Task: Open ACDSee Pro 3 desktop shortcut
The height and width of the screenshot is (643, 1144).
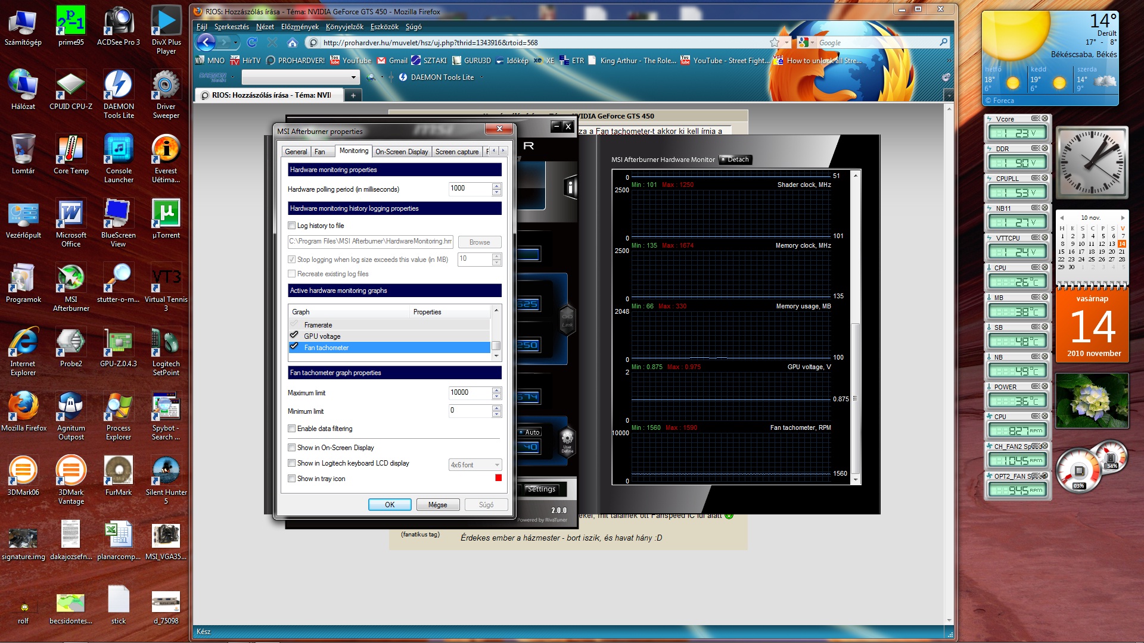Action: [x=119, y=26]
